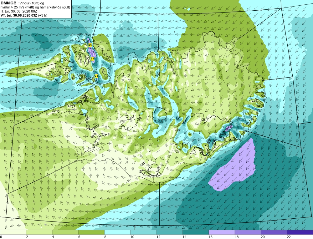
Task: Click the legend scale value 18
Action: pos(237,237)
